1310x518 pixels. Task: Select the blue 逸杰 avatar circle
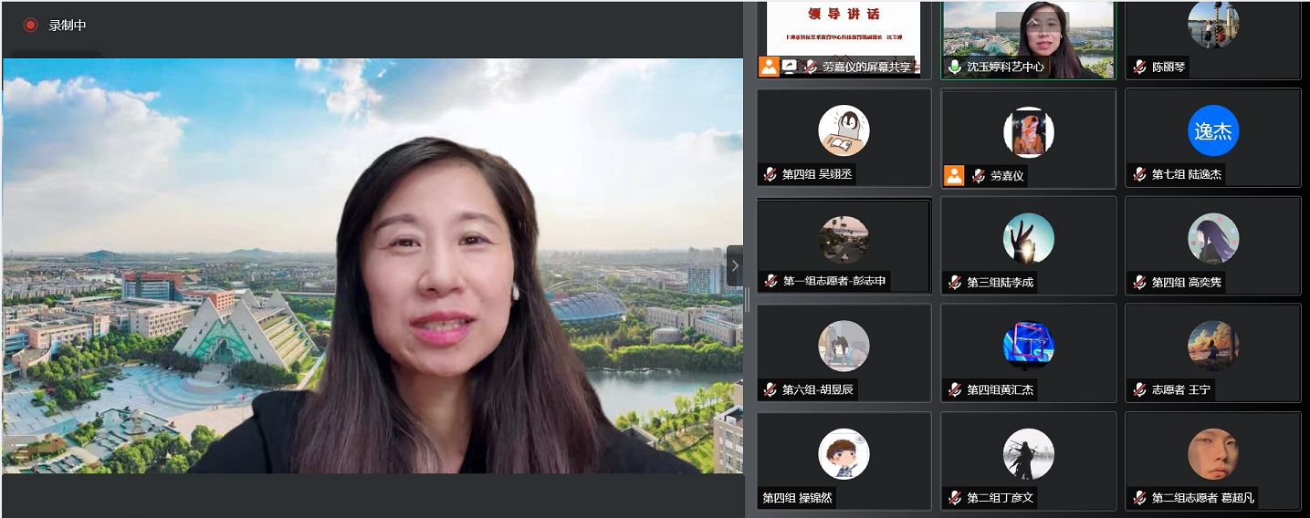pyautogui.click(x=1212, y=131)
